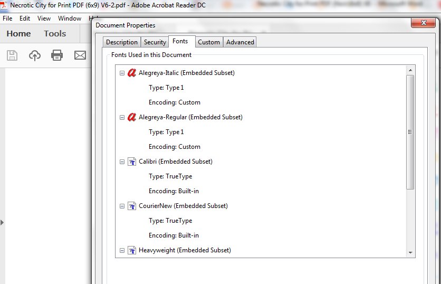
Task: Open the View menu
Action: (x=44, y=18)
